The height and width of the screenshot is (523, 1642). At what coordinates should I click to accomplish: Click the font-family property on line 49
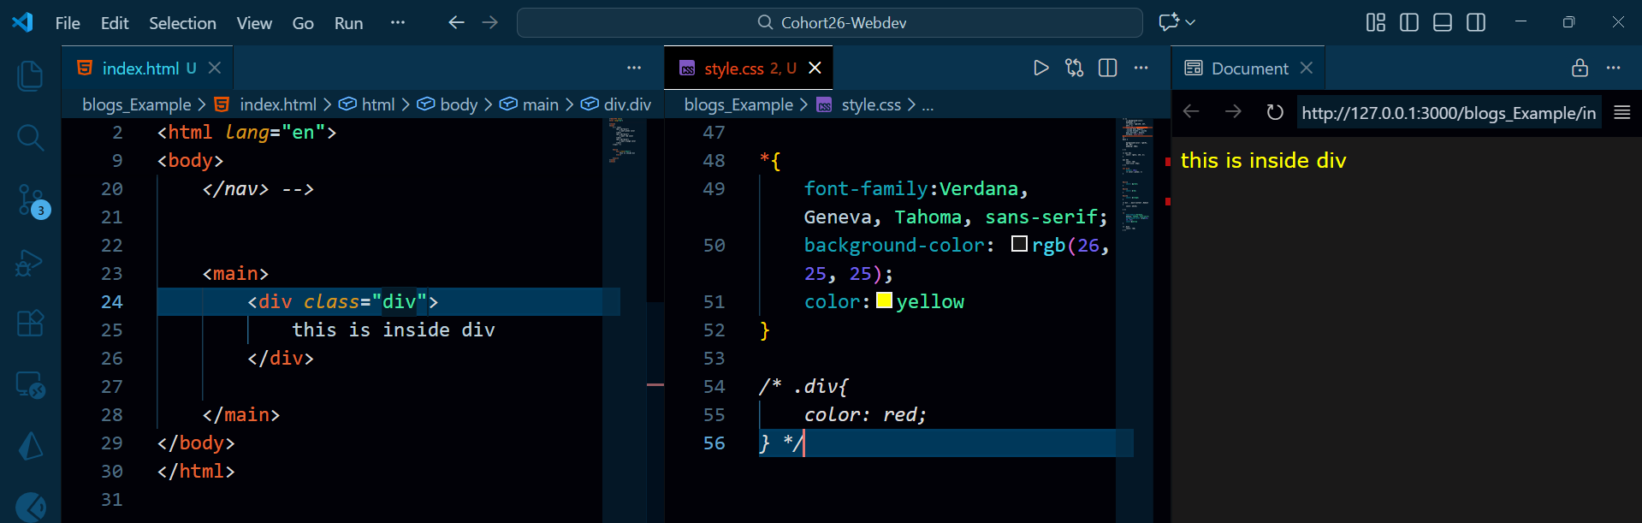[866, 188]
